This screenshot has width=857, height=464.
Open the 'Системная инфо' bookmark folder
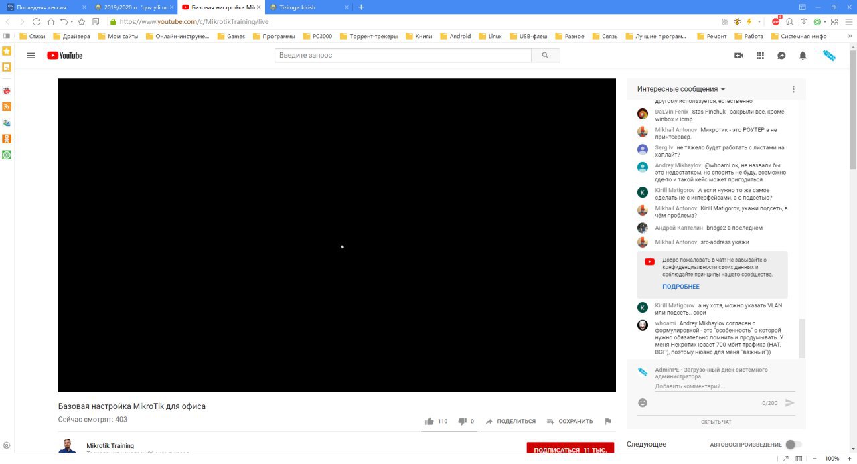coord(798,36)
